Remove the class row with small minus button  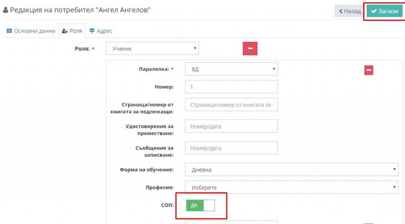[x=369, y=70]
